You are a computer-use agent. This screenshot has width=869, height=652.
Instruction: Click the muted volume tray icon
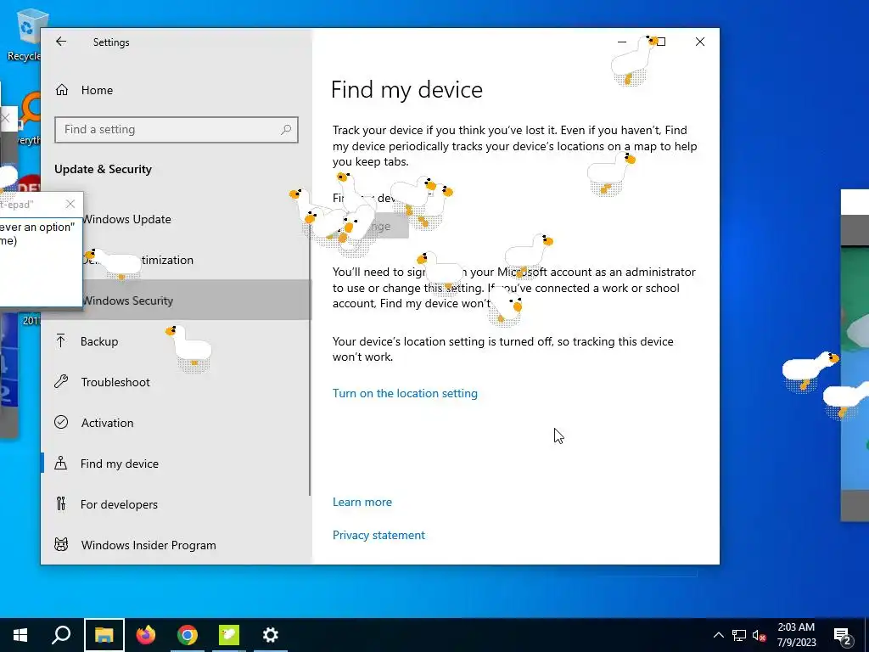pos(759,635)
